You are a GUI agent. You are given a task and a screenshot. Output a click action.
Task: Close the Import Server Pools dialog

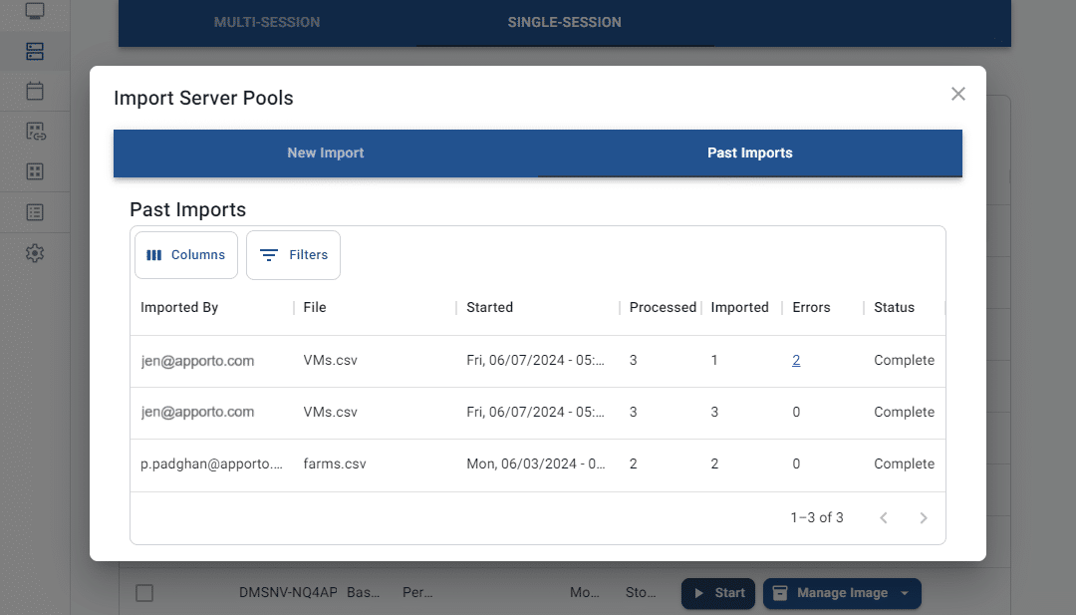[957, 94]
